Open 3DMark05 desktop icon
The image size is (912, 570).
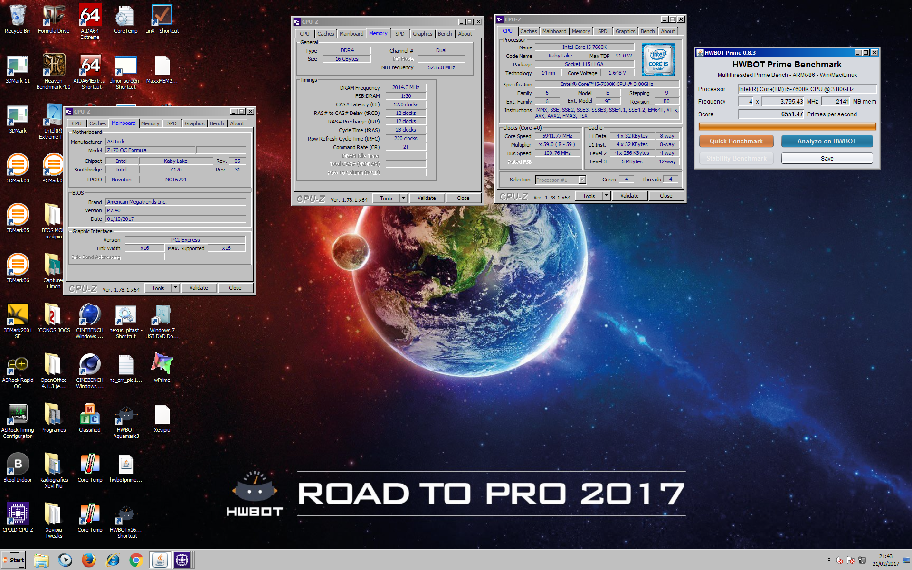point(18,218)
